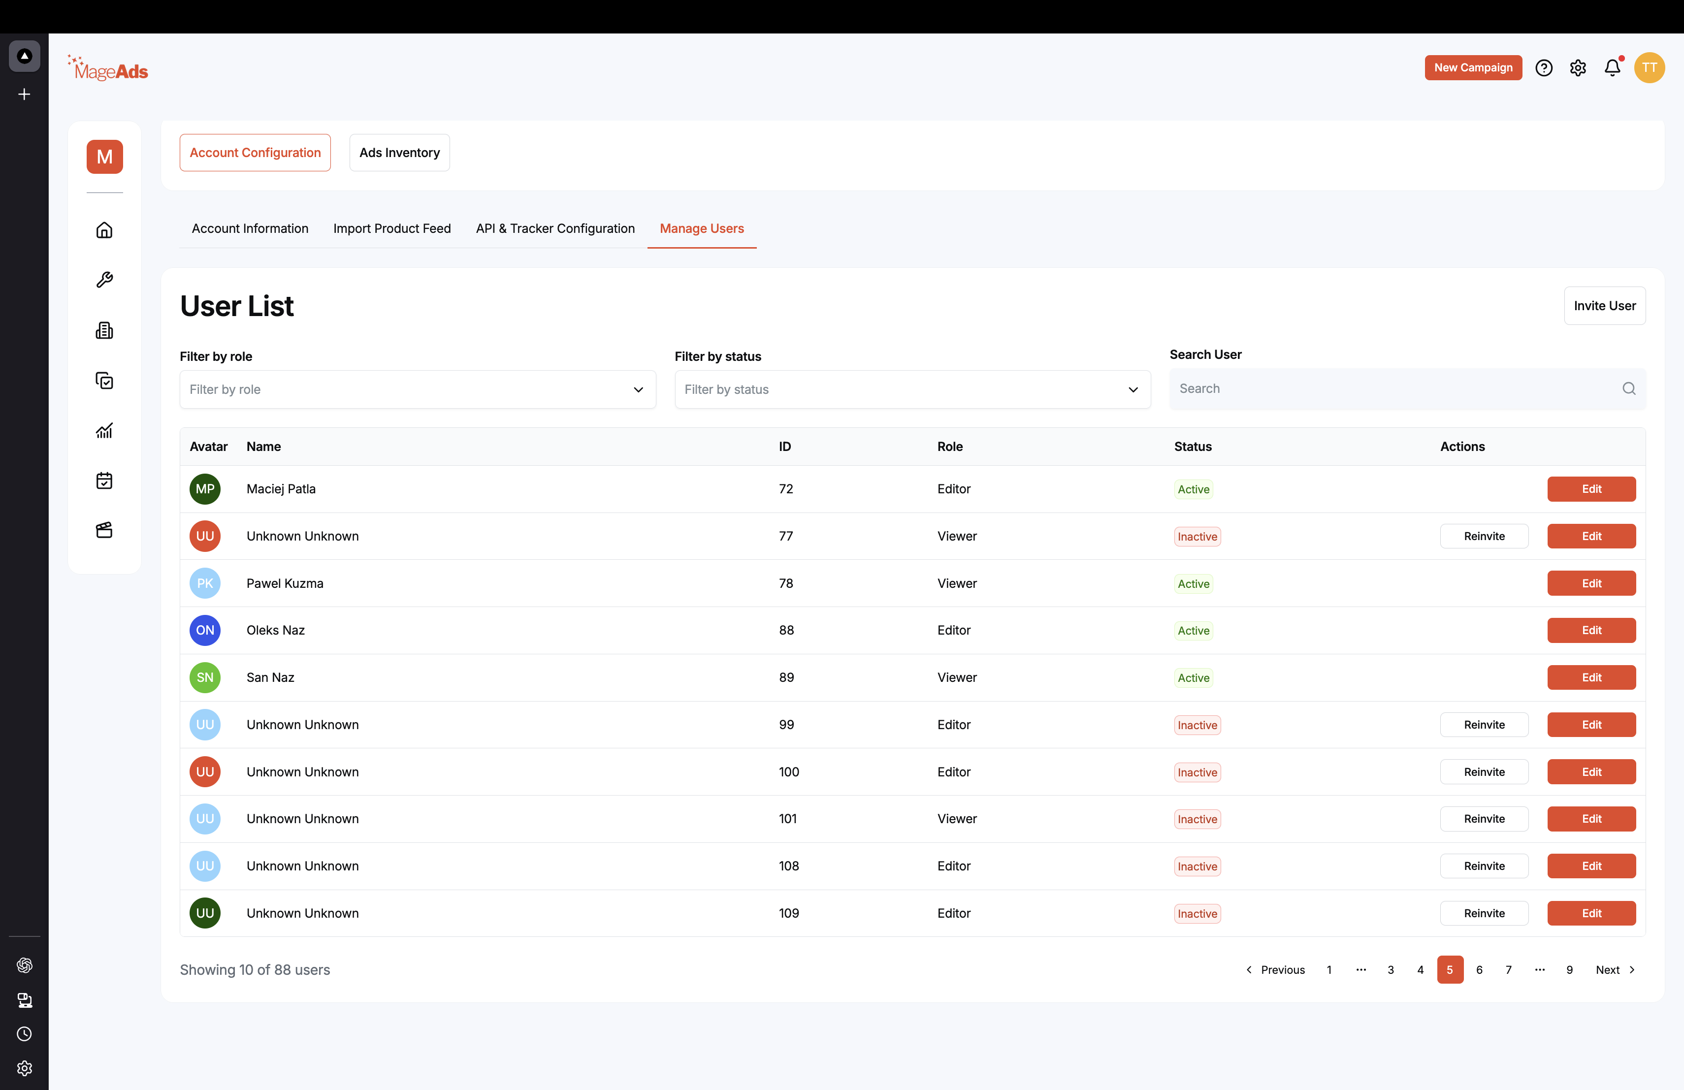Viewport: 1684px width, 1090px height.
Task: Switch to API & Tracker Configuration tab
Action: tap(555, 228)
